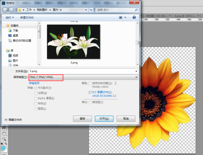Expand the chevron after 工作 in path

tap(34, 10)
